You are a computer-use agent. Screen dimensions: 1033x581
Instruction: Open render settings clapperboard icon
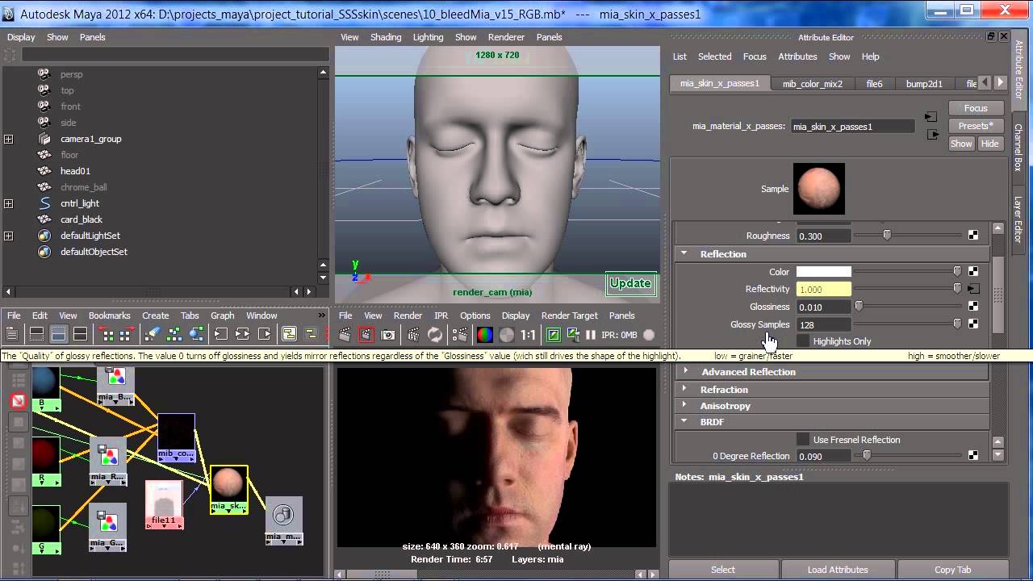[x=459, y=335]
